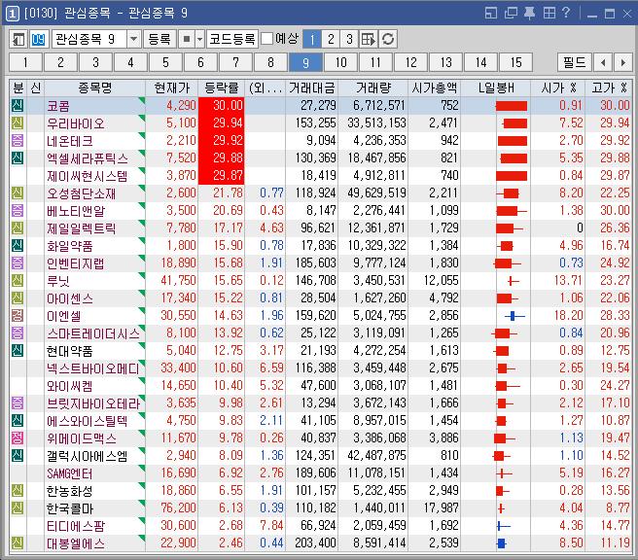Open the 관심종목 9 group dropdown
The image size is (638, 560).
[x=133, y=40]
